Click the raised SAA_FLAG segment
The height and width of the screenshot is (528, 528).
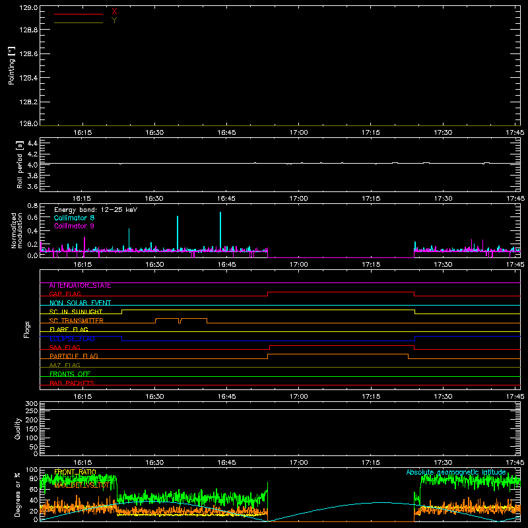coord(342,345)
